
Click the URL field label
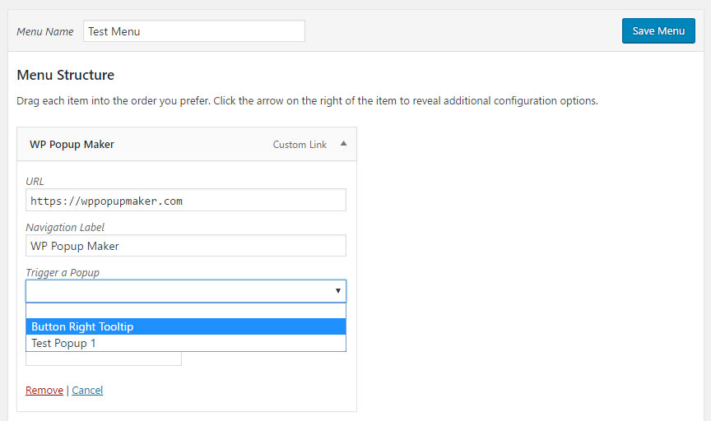[x=35, y=181]
